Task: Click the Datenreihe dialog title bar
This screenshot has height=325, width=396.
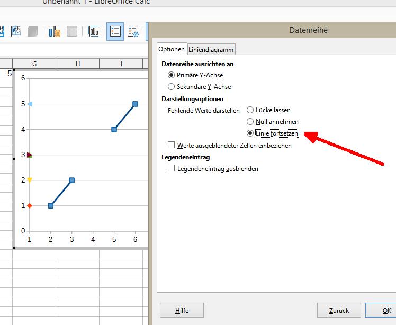Action: tap(273, 30)
